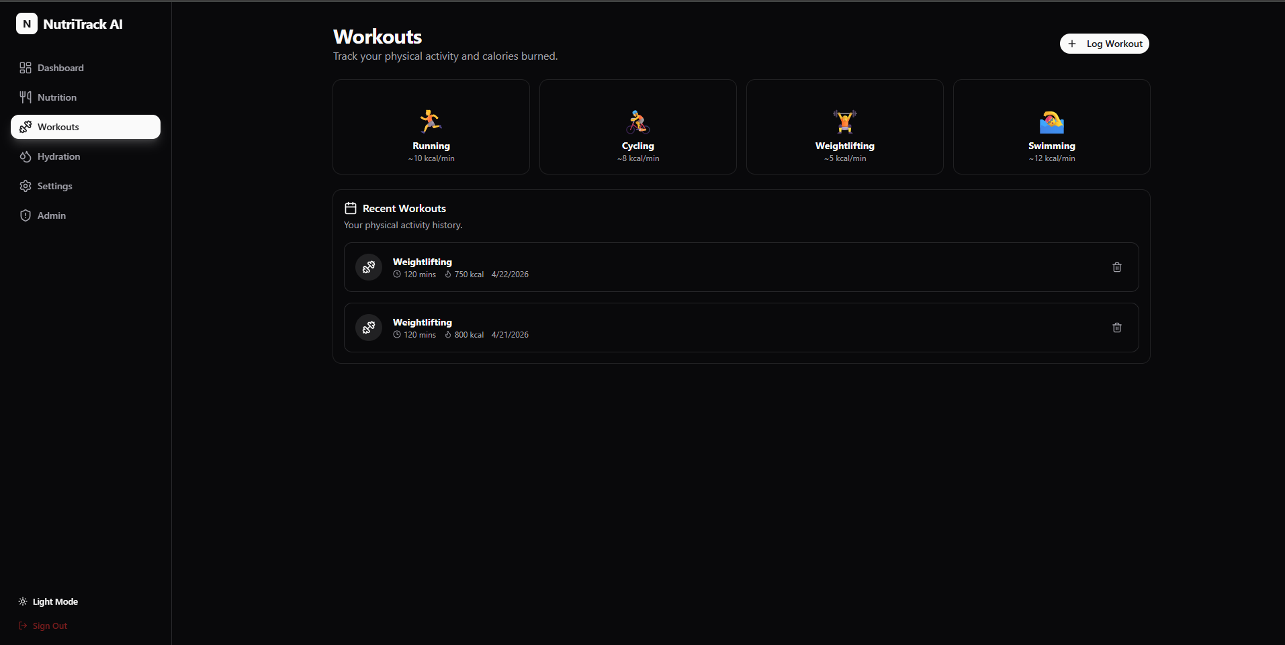This screenshot has height=645, width=1285.
Task: Choose the Cycling activity card
Action: (x=638, y=127)
